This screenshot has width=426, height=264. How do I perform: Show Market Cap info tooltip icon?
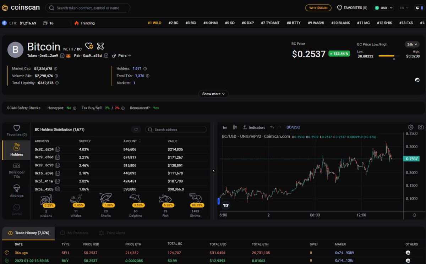tap(56, 69)
